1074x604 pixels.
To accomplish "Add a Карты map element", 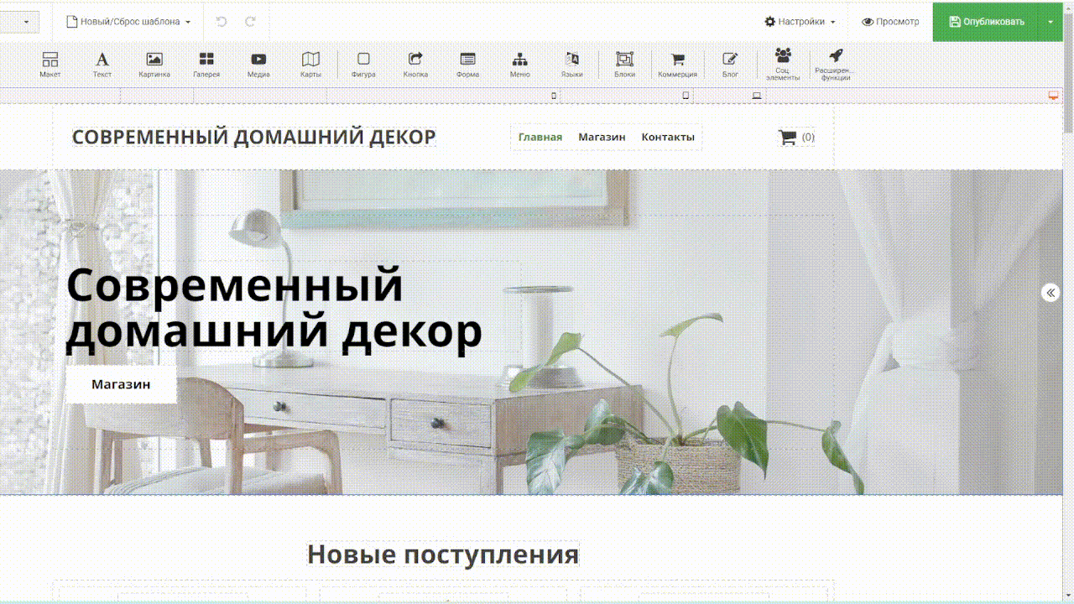I will coord(310,64).
